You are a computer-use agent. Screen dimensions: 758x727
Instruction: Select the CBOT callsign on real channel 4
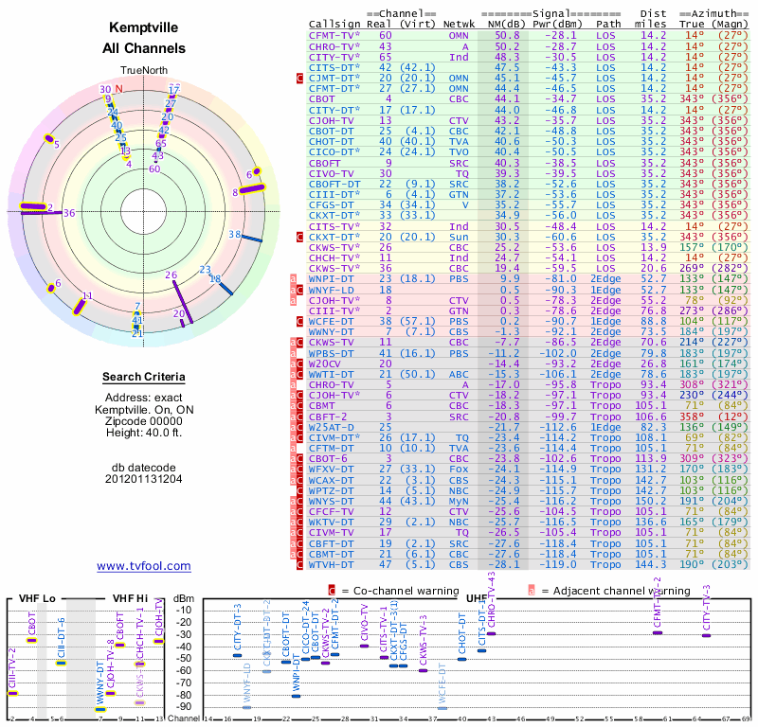pyautogui.click(x=322, y=98)
